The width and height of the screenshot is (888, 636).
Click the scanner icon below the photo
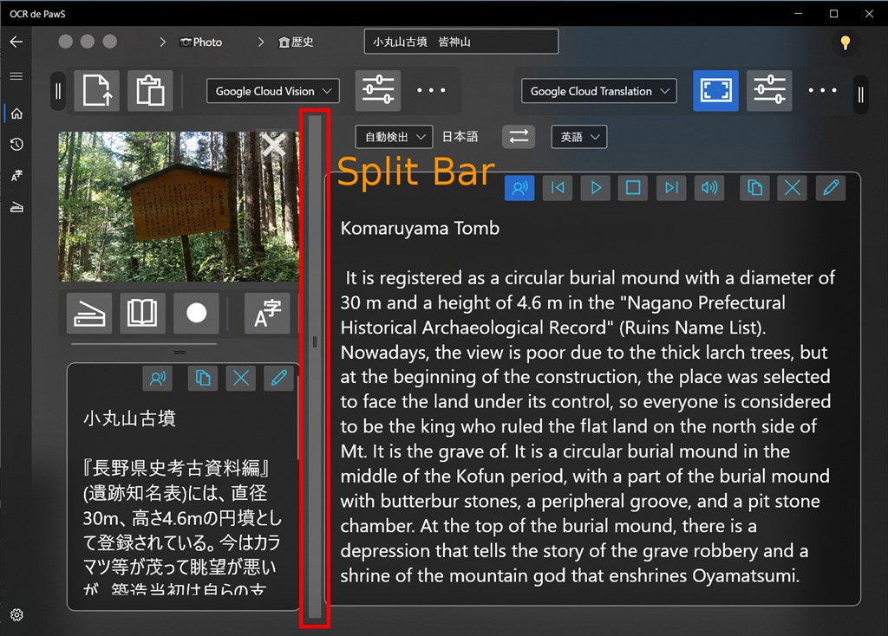(89, 313)
